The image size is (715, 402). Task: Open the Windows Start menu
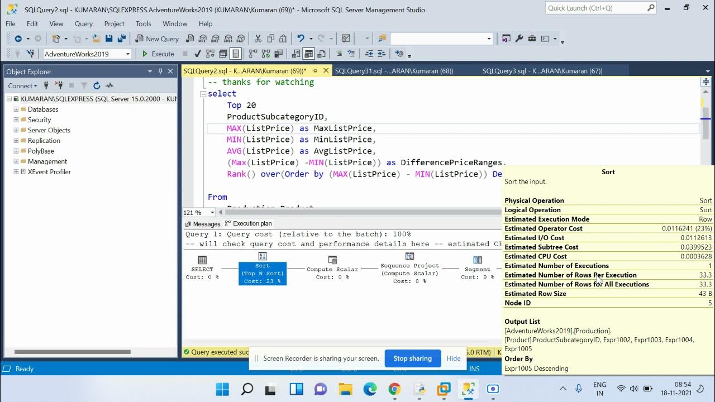tap(222, 389)
